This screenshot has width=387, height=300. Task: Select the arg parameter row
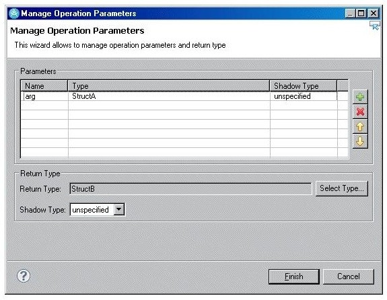pyautogui.click(x=184, y=96)
